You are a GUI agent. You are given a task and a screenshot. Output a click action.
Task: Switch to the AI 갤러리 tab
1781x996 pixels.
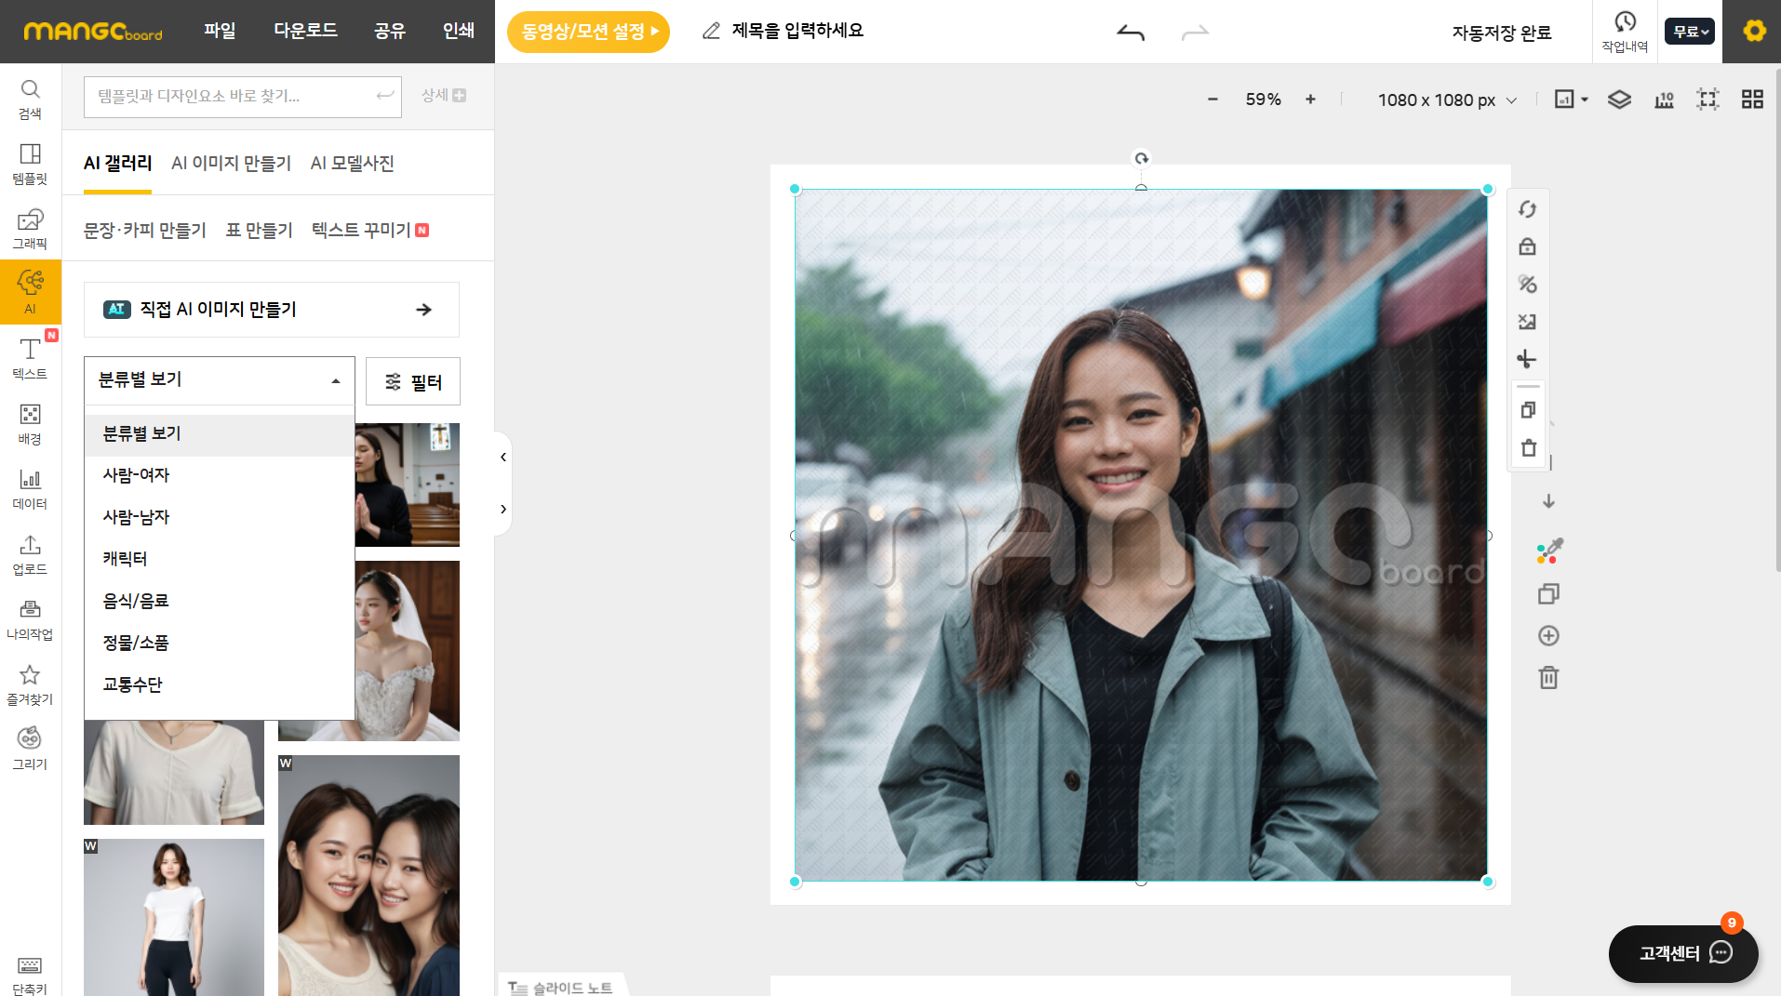click(x=118, y=164)
